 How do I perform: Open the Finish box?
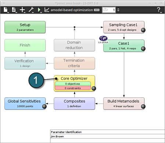[x=25, y=45]
